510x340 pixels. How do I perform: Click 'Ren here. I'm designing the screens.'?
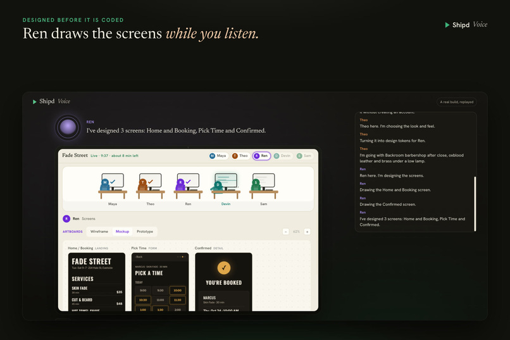click(x=392, y=175)
